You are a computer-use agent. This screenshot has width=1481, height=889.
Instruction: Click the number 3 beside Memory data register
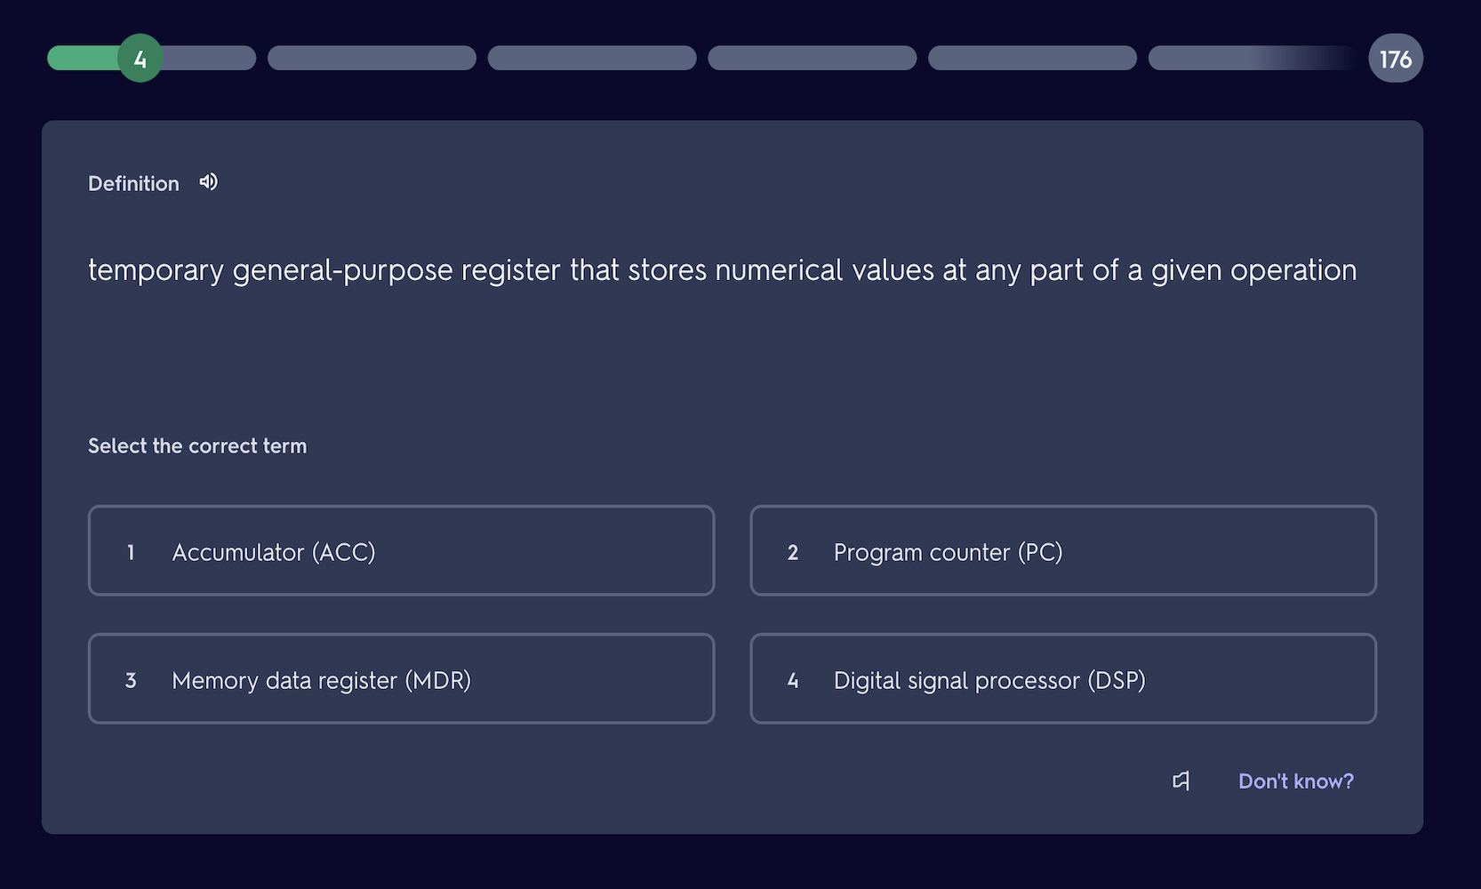[131, 680]
